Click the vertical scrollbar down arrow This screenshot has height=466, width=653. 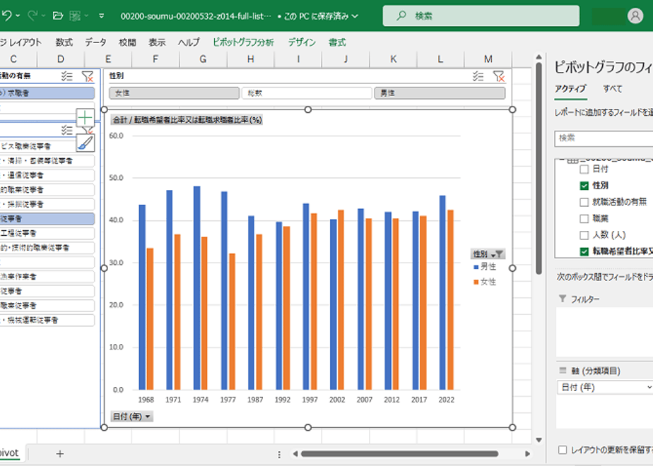coord(539,440)
